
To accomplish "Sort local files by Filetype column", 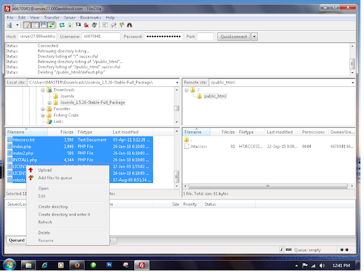I will click(93, 132).
